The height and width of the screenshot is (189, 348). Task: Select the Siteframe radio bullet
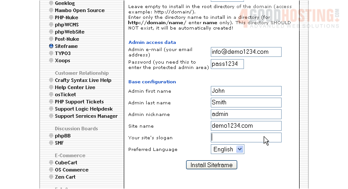[x=51, y=46]
